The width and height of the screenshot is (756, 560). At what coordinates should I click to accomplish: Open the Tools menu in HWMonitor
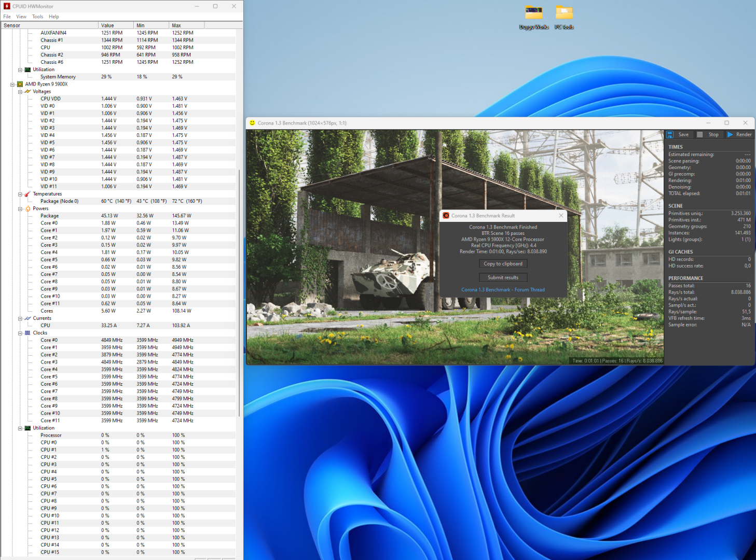[38, 17]
